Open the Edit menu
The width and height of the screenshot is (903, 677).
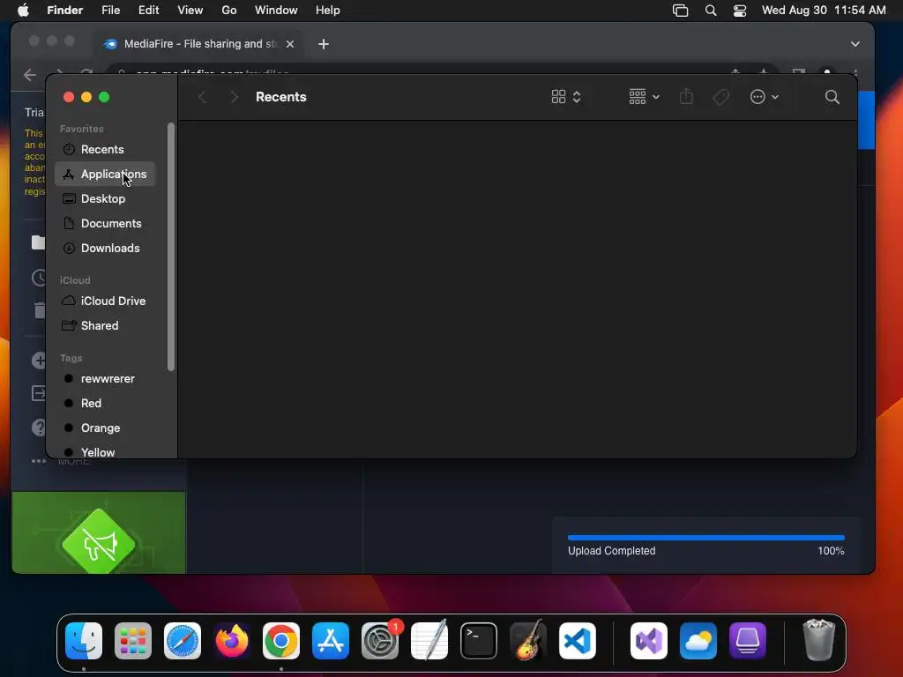148,11
